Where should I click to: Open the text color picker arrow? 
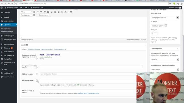[68, 12]
